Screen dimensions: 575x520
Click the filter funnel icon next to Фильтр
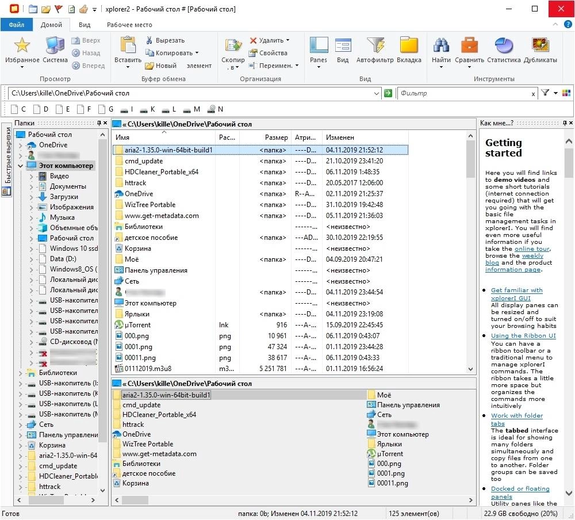545,93
